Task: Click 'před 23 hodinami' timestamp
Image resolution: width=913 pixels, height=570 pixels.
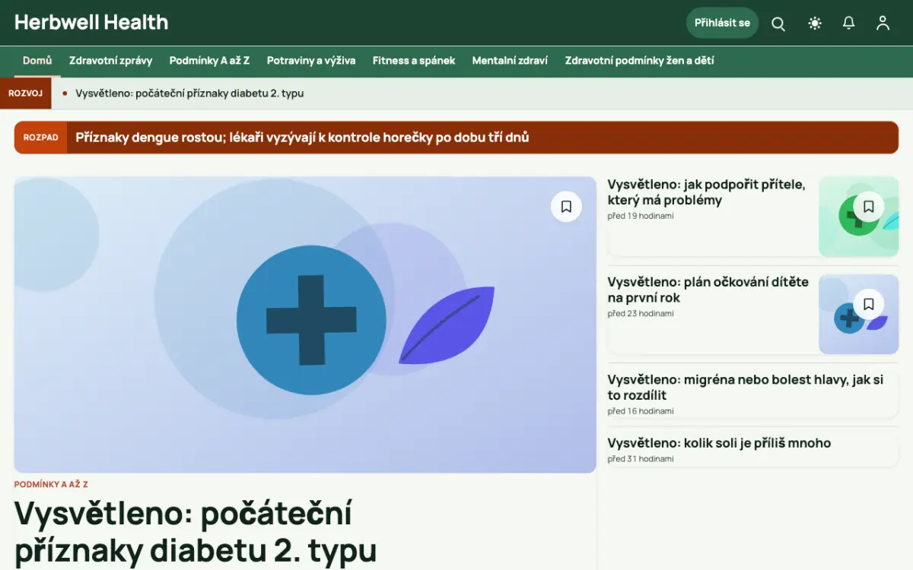Action: (x=641, y=313)
